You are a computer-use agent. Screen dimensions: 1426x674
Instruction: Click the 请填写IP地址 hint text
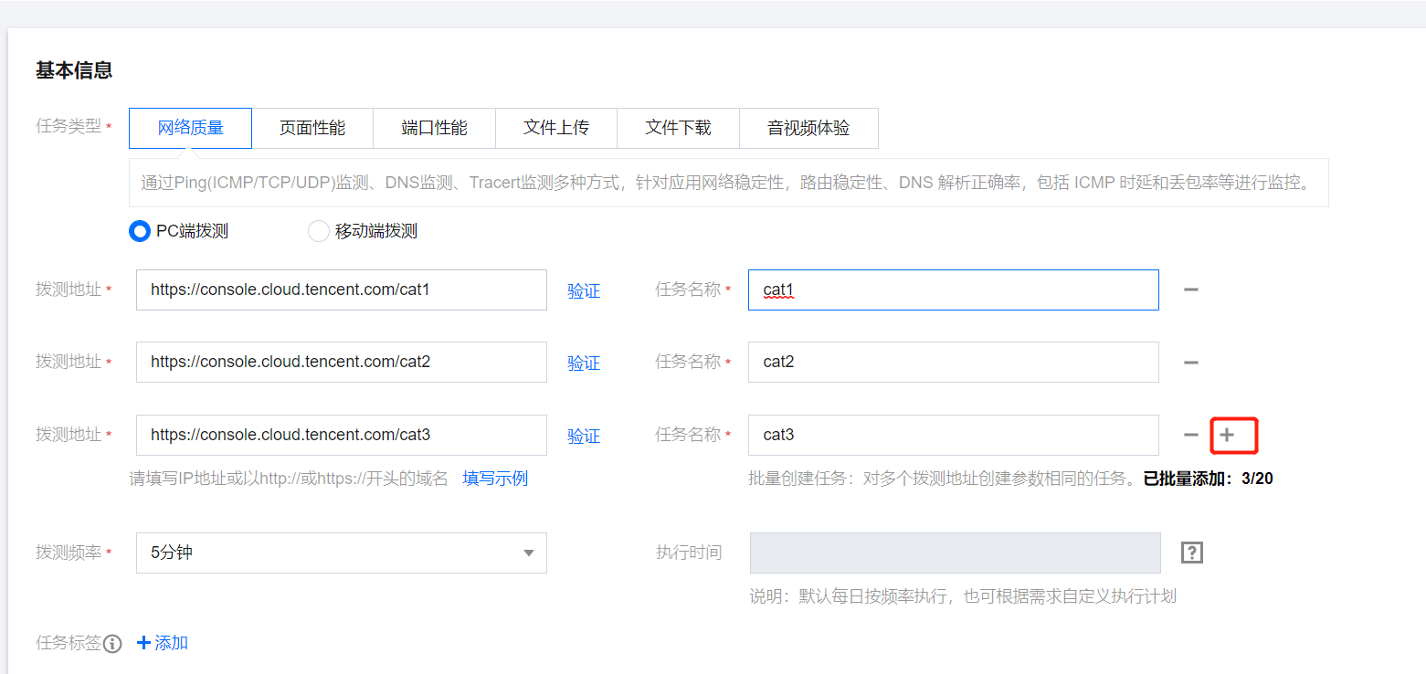289,479
